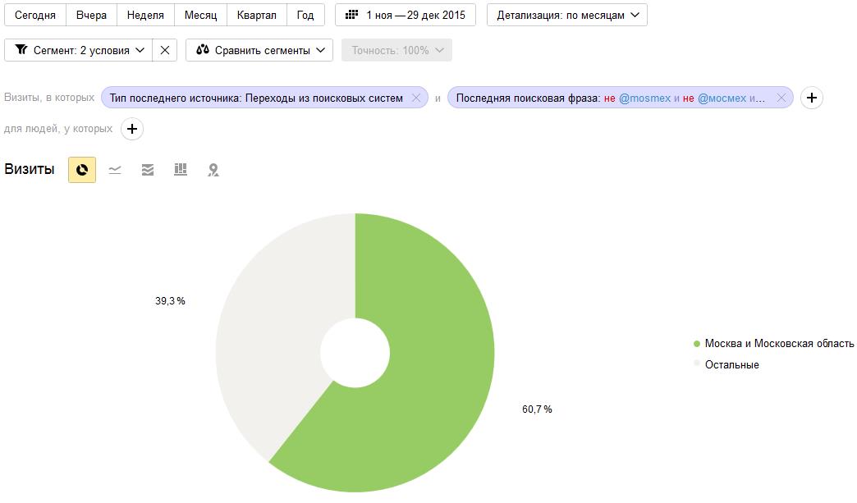Screen dimensions: 857x503
Task: Remove the last search phrase condition
Action: (x=781, y=98)
